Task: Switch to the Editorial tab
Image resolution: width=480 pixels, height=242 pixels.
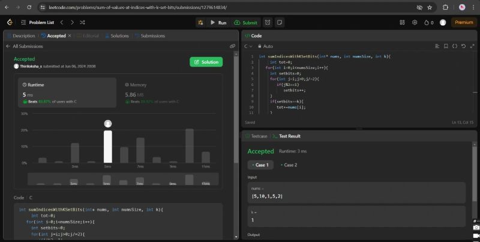Action: pos(88,36)
